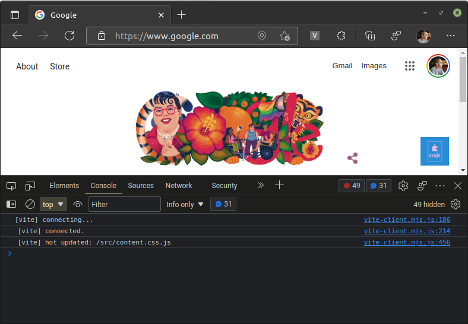
Task: Open Collections in the browser toolbar
Action: coord(370,36)
